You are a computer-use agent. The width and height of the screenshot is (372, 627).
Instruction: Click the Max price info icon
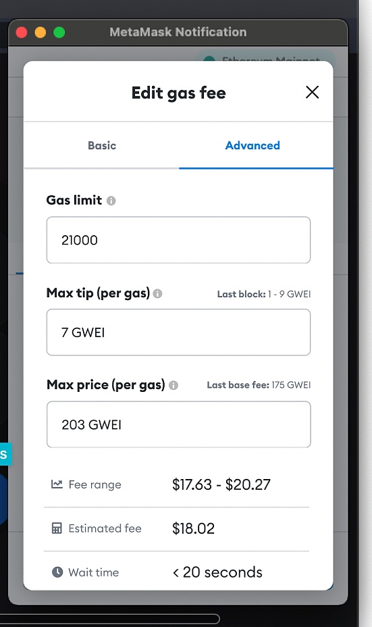[x=174, y=386]
